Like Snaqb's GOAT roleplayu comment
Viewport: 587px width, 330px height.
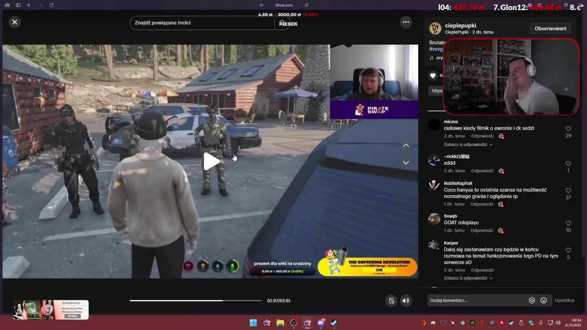click(568, 223)
